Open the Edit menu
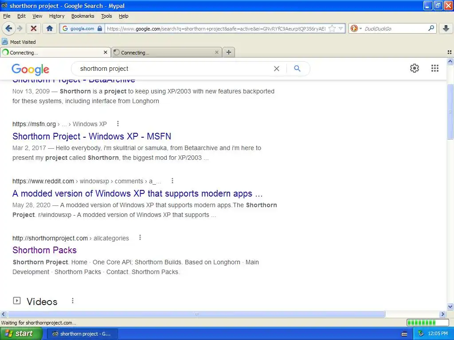Viewport: 454px width, 340px height. (x=21, y=16)
